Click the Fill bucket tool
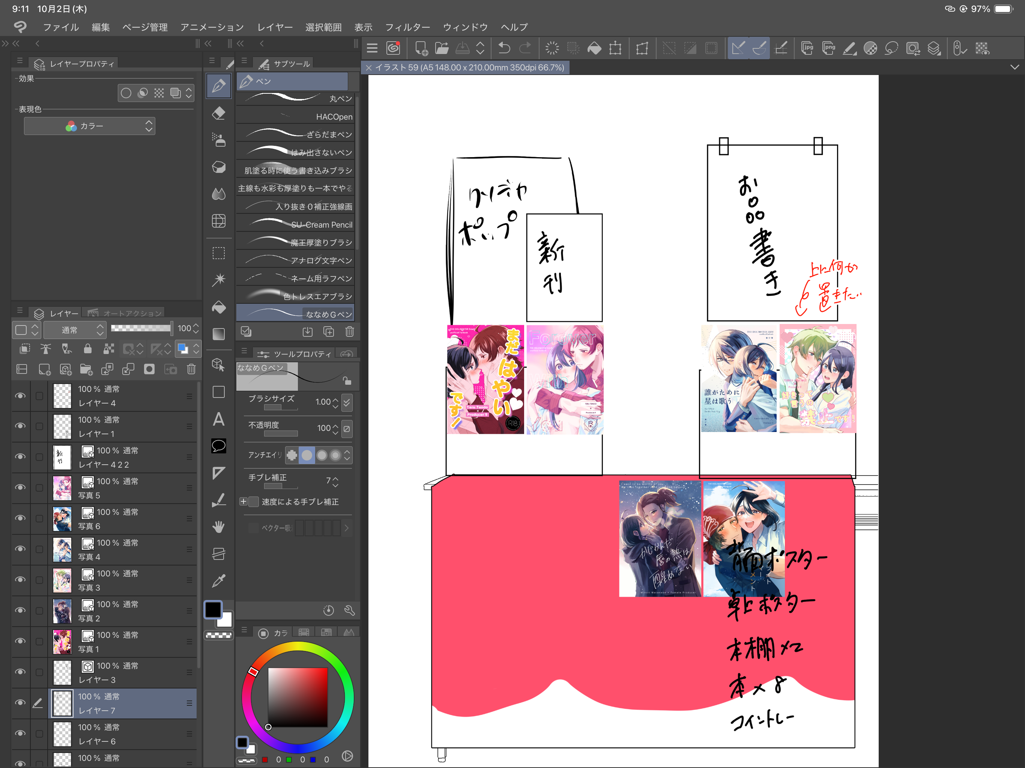Viewport: 1025px width, 768px height. tap(218, 307)
